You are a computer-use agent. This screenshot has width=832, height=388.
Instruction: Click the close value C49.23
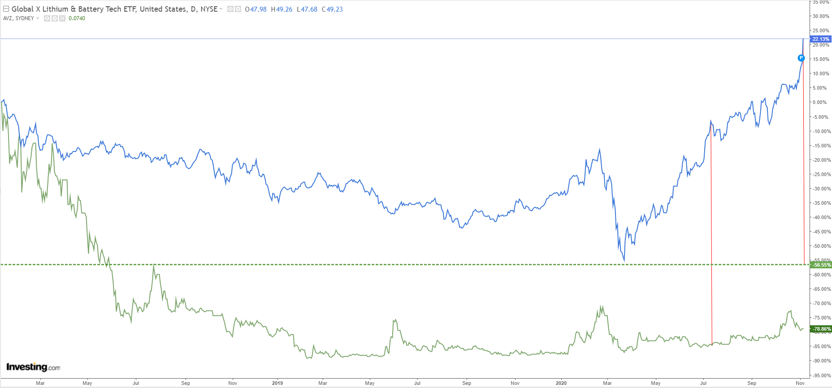[x=332, y=9]
